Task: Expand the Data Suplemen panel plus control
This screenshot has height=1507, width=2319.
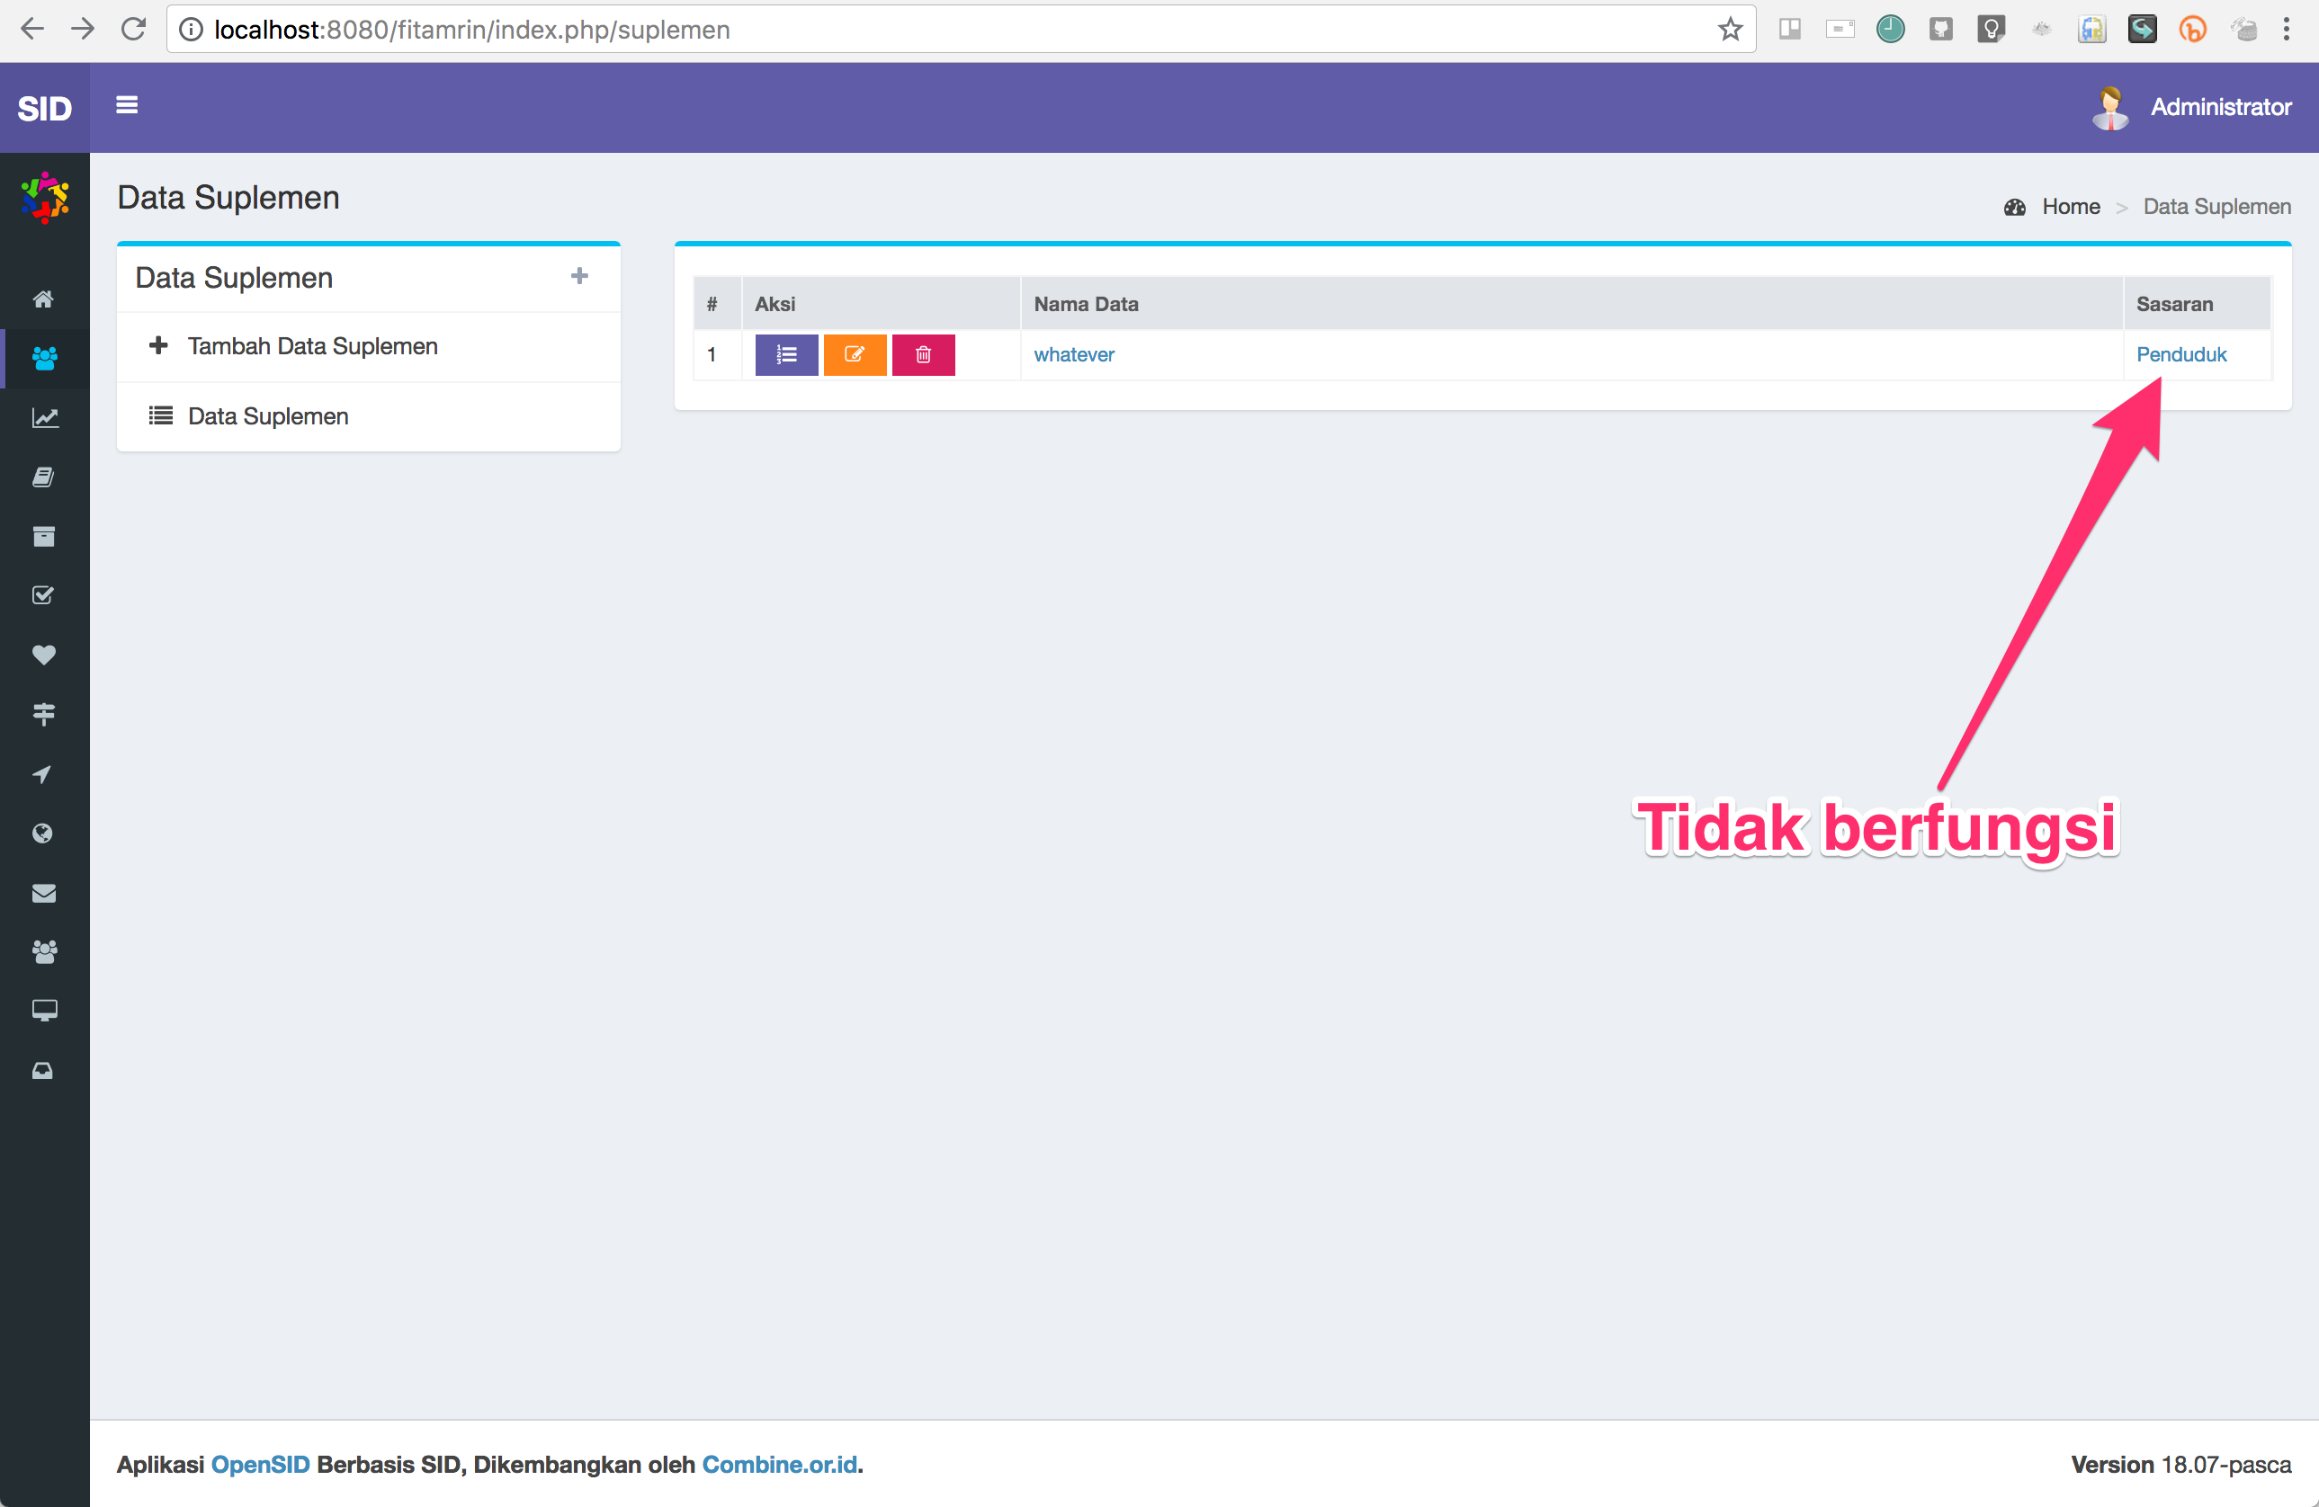Action: point(578,277)
